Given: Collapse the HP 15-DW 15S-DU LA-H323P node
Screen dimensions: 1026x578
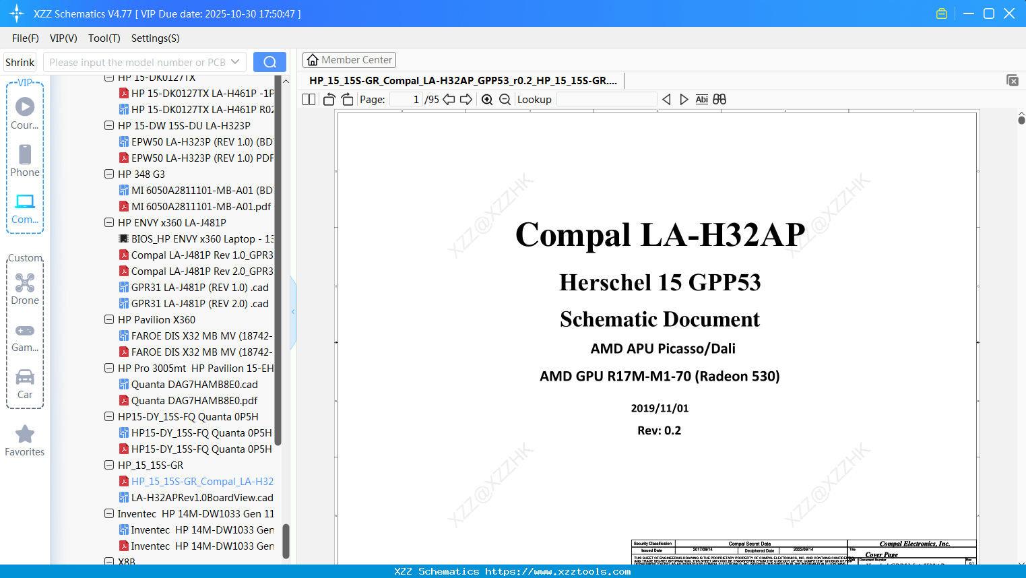Looking at the screenshot, I should 109,125.
